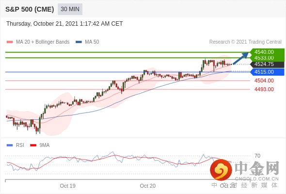The width and height of the screenshot is (286, 194).
Task: Click the MA 50 legend label
Action: point(92,42)
